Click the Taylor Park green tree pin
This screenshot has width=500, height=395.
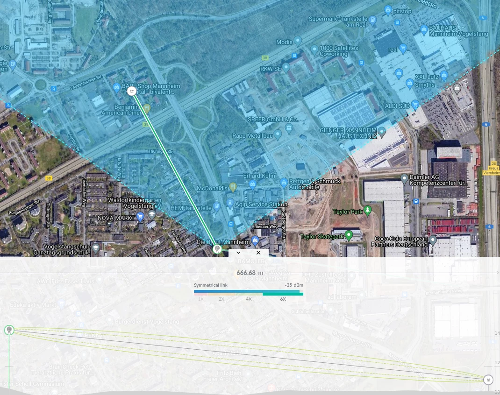(368, 211)
